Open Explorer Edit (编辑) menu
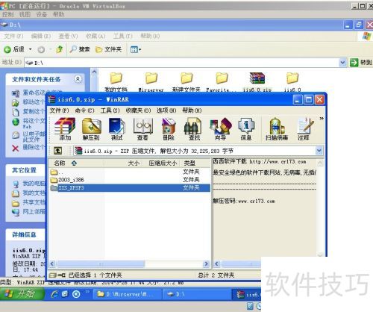Screen dimensions: 373x312 click(41, 36)
